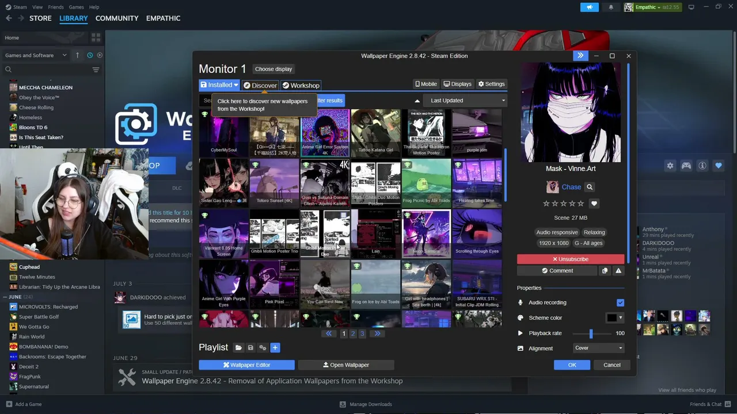Expand the Installed dropdown tab
This screenshot has height=414, width=737.
pyautogui.click(x=219, y=85)
